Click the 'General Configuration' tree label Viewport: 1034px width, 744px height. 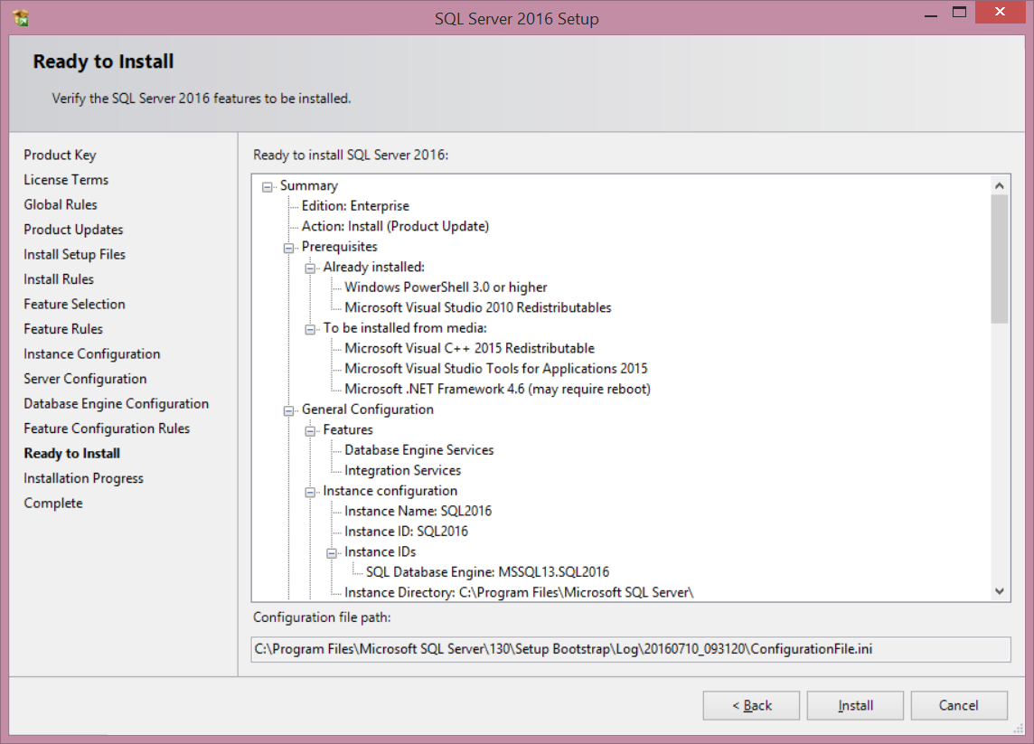pyautogui.click(x=368, y=410)
